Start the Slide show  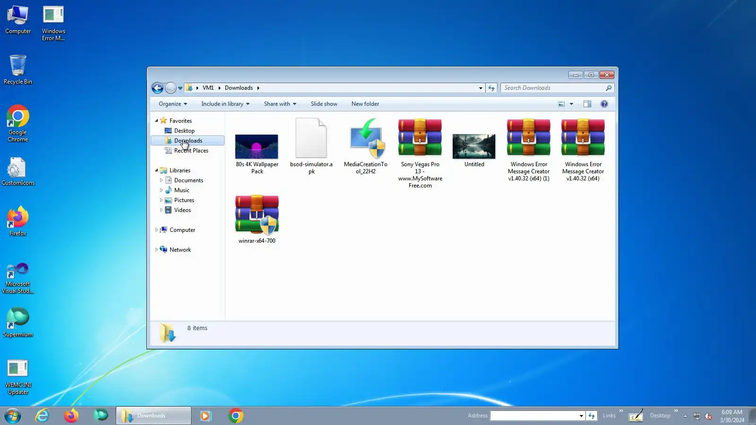pos(324,104)
